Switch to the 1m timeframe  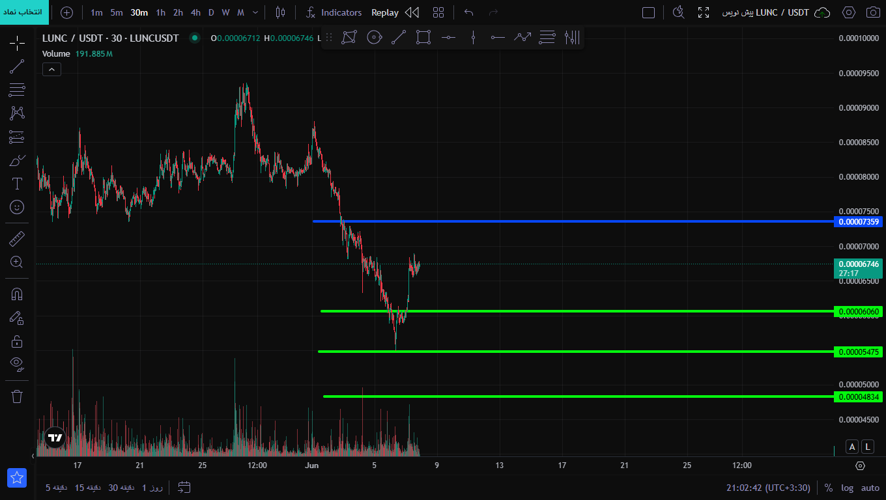[96, 12]
